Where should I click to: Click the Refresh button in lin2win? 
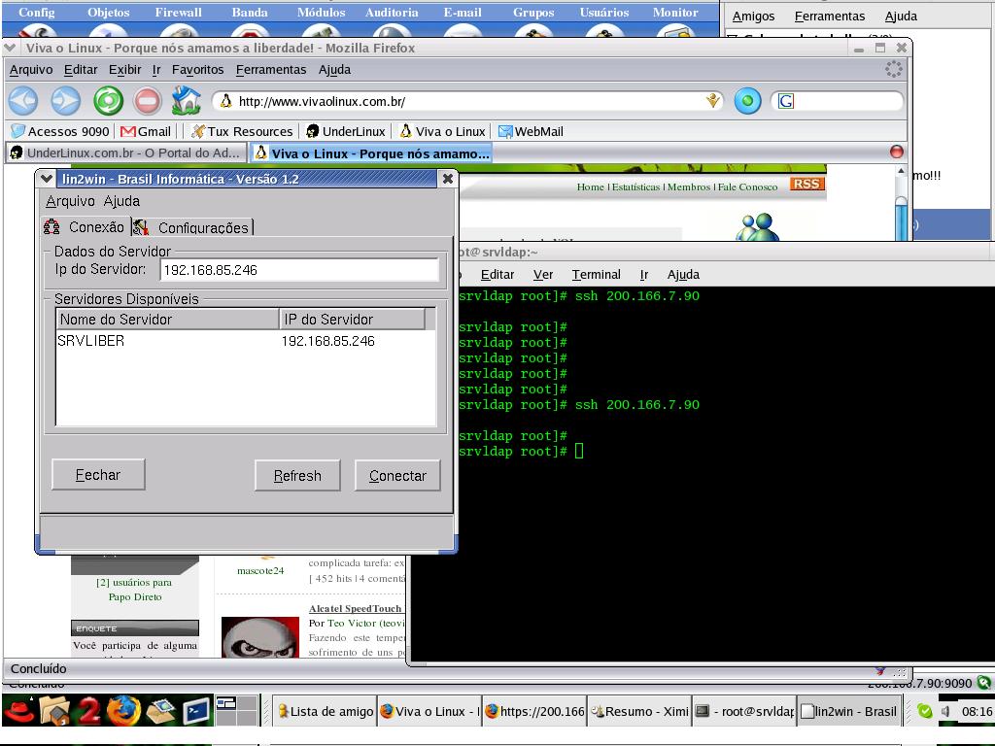(x=297, y=476)
